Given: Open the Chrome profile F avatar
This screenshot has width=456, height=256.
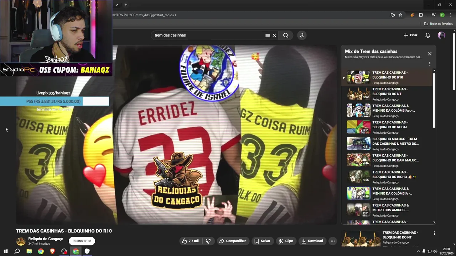Looking at the screenshot, I should (x=442, y=15).
